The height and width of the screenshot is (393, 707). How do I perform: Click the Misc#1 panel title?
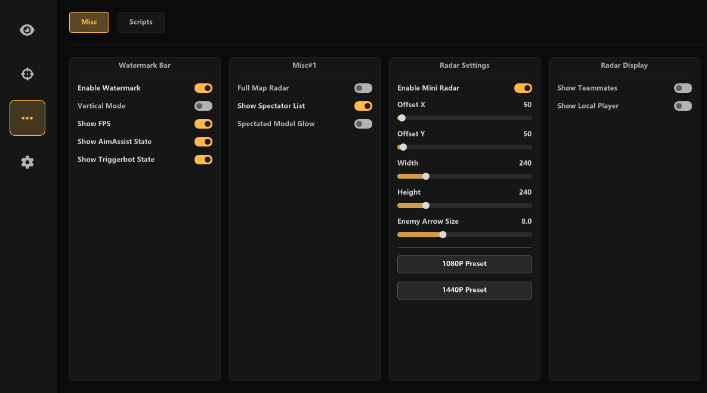click(x=304, y=65)
